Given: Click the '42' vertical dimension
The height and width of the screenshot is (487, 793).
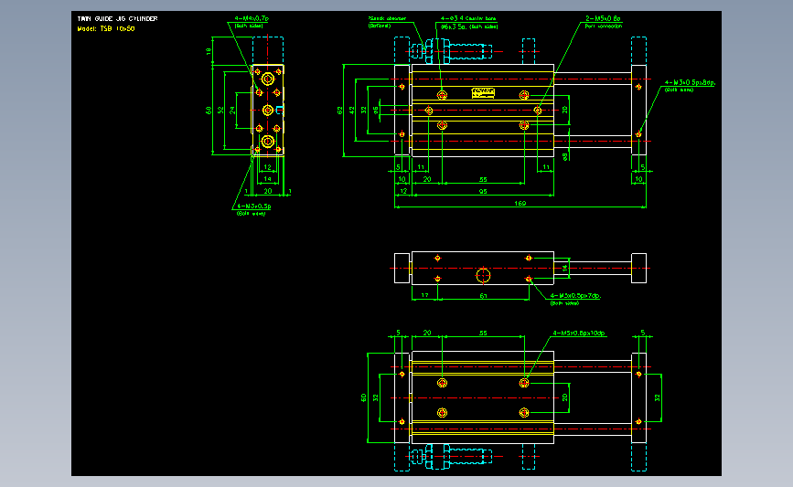Looking at the screenshot, I should click(x=352, y=110).
